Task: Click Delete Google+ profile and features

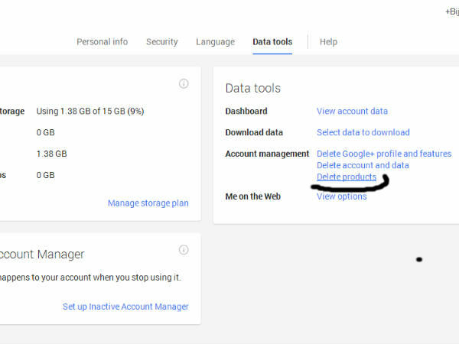Action: [x=384, y=154]
